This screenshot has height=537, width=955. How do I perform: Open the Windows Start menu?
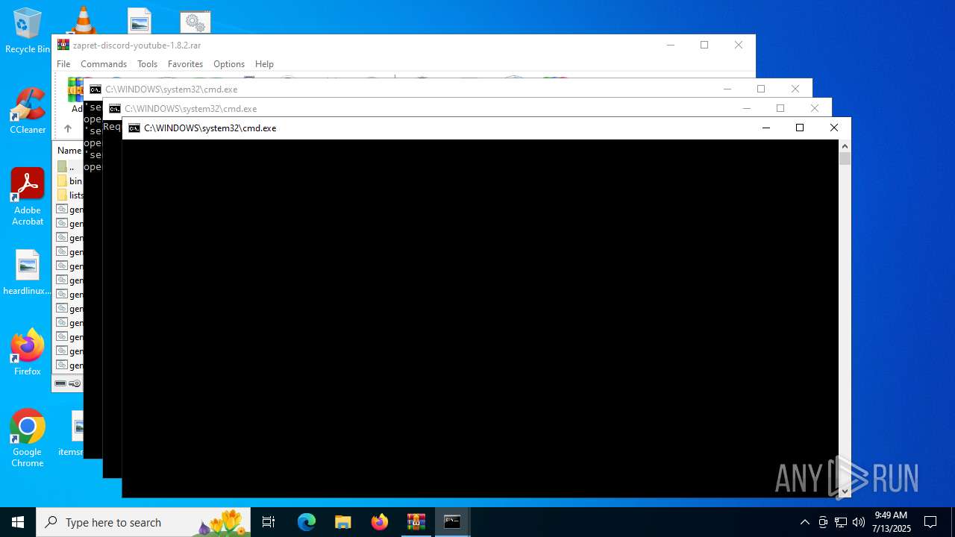coord(18,522)
